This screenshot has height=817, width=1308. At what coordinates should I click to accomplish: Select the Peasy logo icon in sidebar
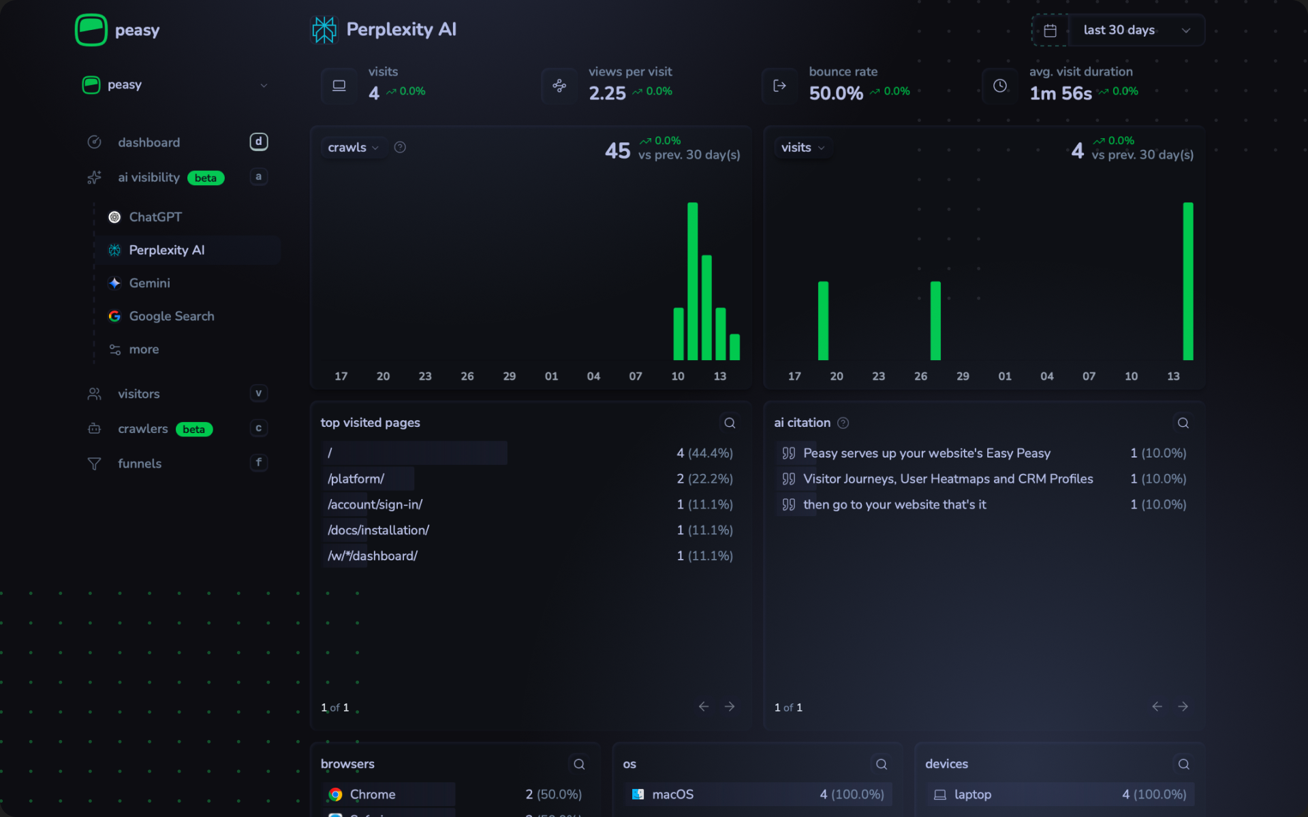click(91, 29)
